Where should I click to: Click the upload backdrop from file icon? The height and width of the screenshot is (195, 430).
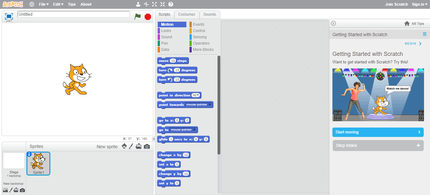point(16,190)
